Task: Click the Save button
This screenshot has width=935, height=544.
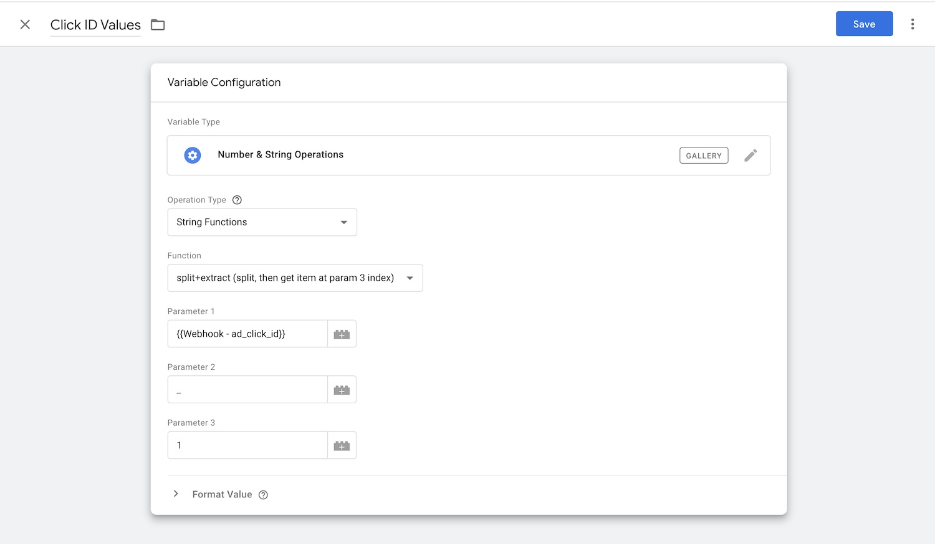Action: [864, 24]
